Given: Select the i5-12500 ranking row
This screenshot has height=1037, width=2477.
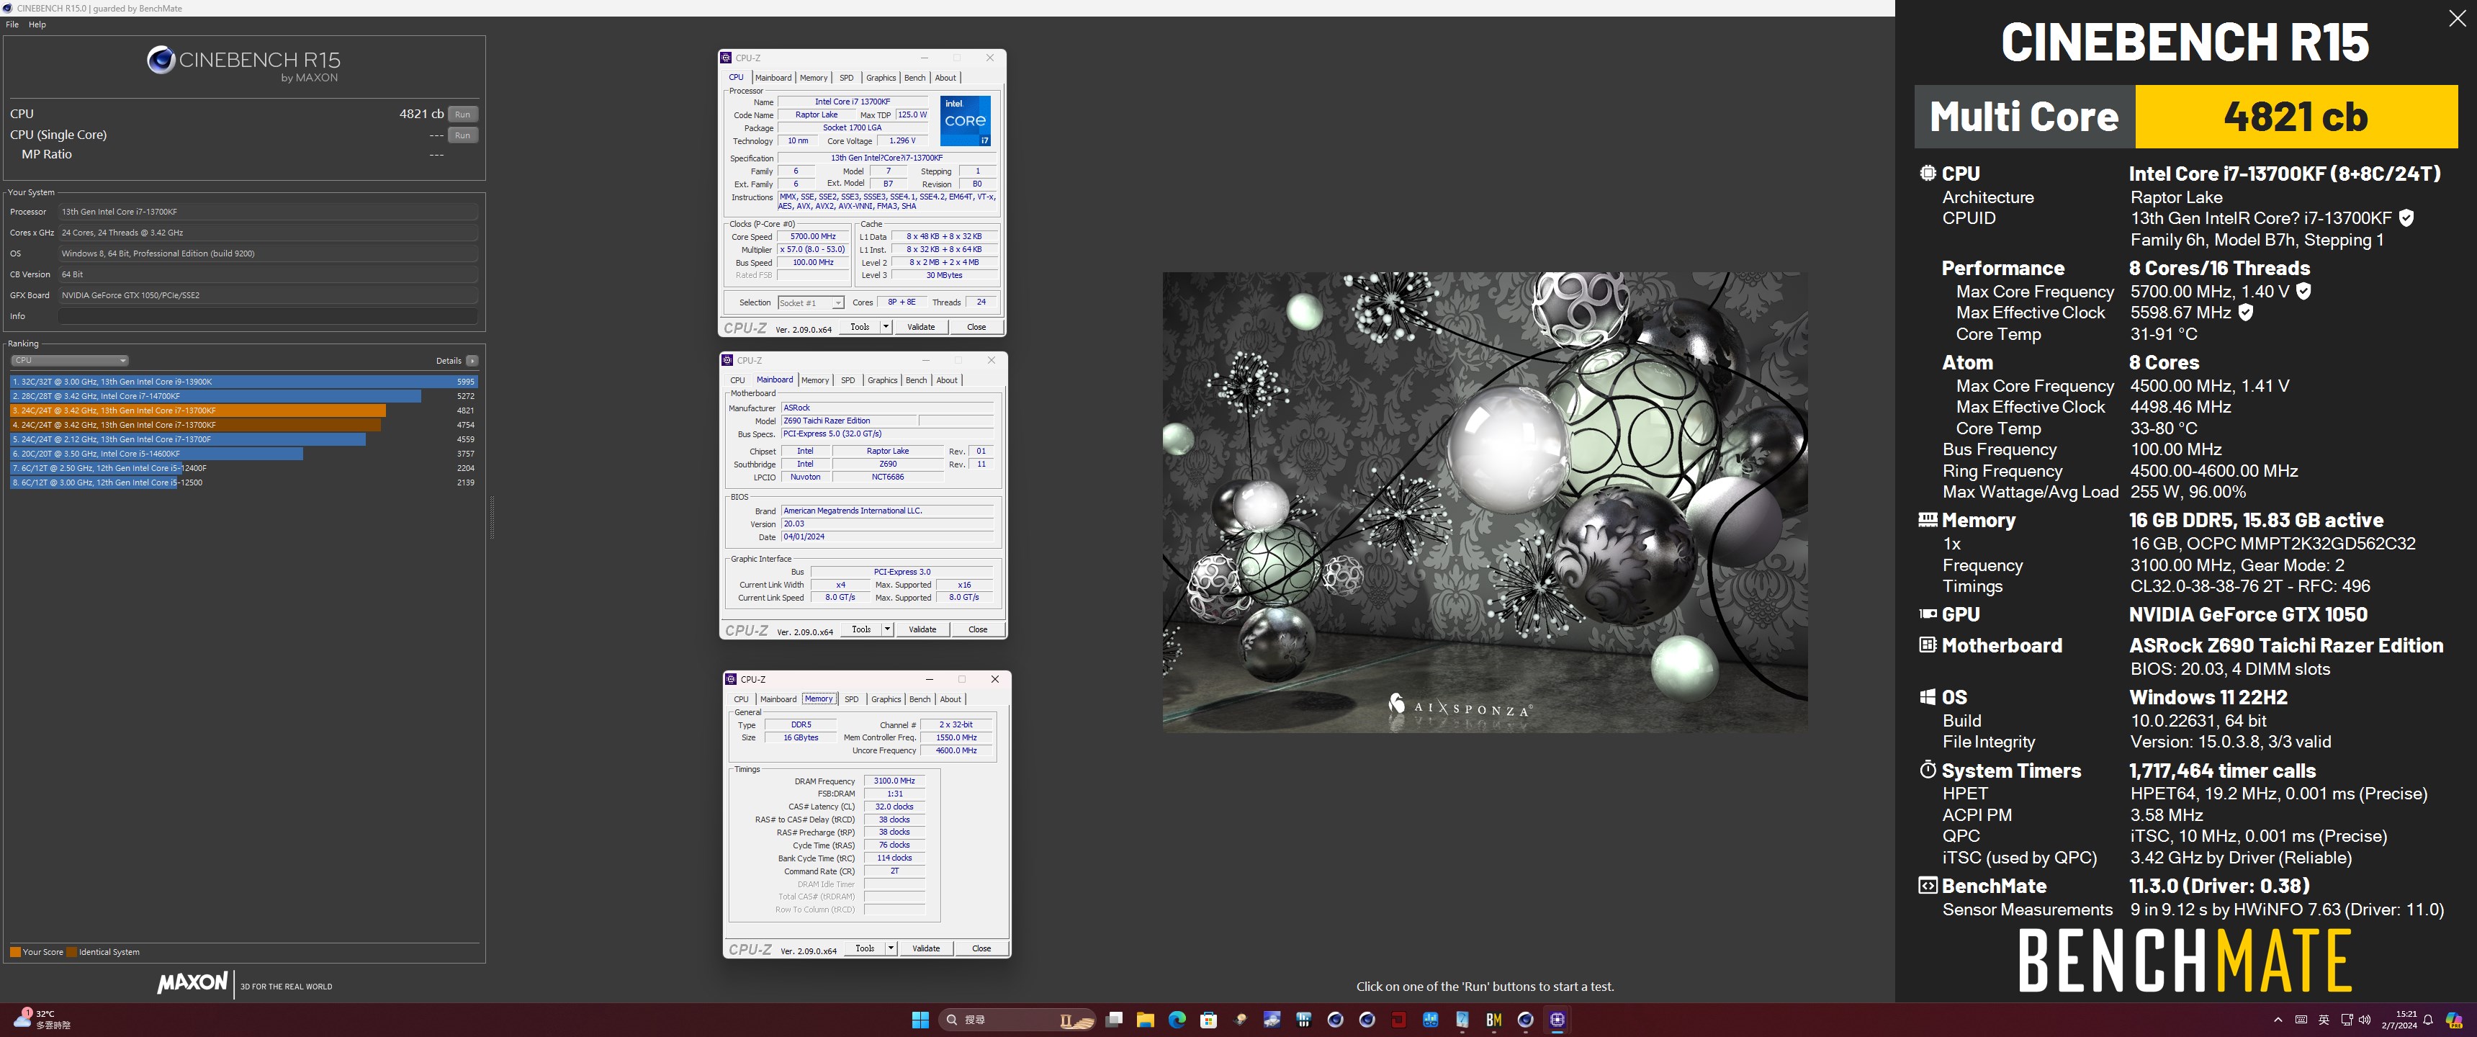Looking at the screenshot, I should [x=243, y=483].
